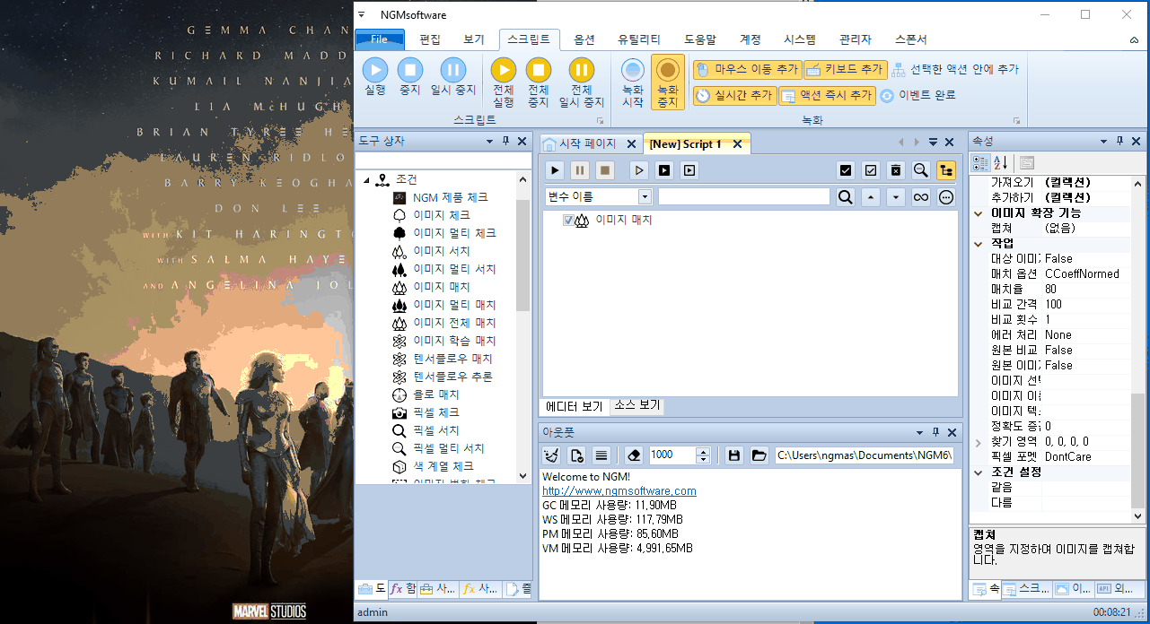Click the check-all filled checkbox icon
The height and width of the screenshot is (624, 1150).
845,170
